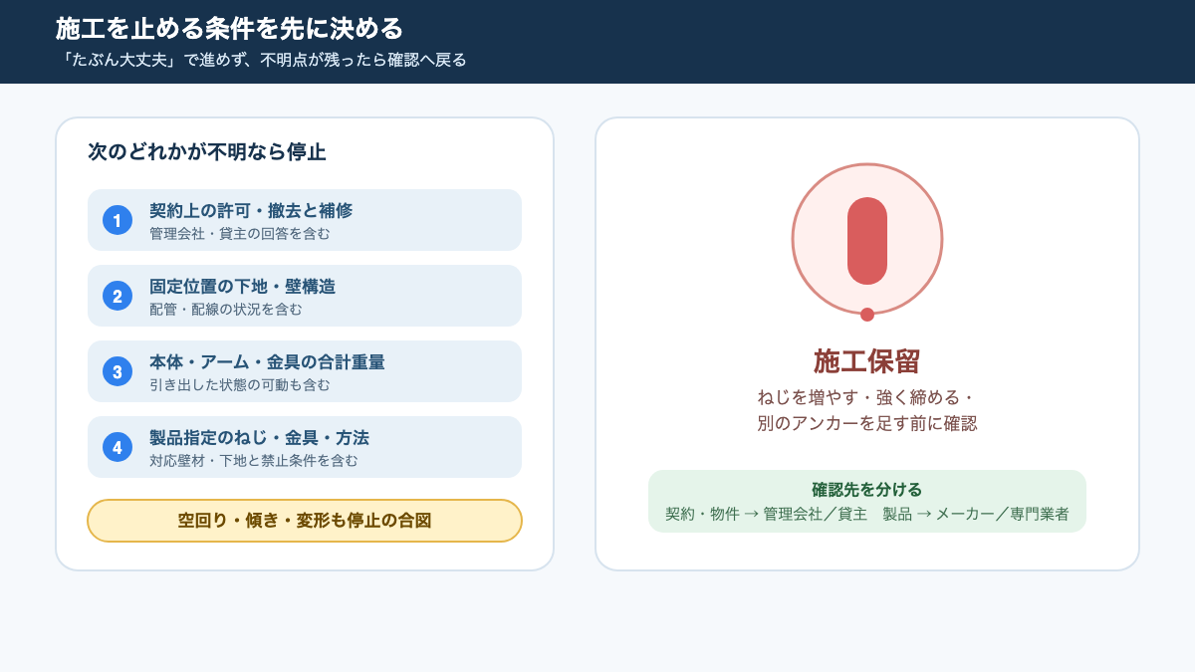The width and height of the screenshot is (1195, 672).
Task: Select the 契約・物件 → 管理会社/貸主 text
Action: pyautogui.click(x=766, y=515)
